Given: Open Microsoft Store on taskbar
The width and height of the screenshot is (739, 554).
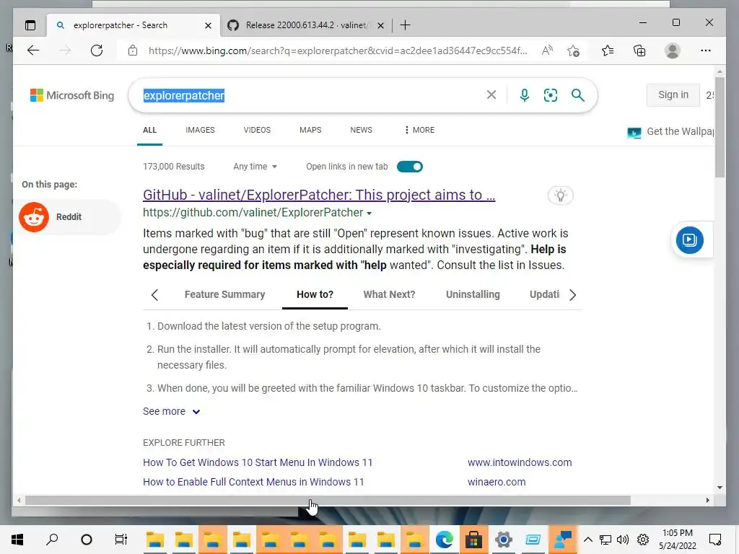Looking at the screenshot, I should (x=473, y=540).
